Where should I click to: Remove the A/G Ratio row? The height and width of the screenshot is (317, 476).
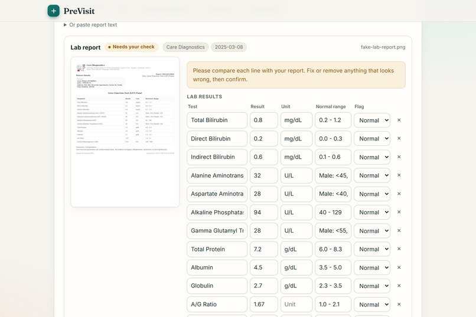pos(399,304)
